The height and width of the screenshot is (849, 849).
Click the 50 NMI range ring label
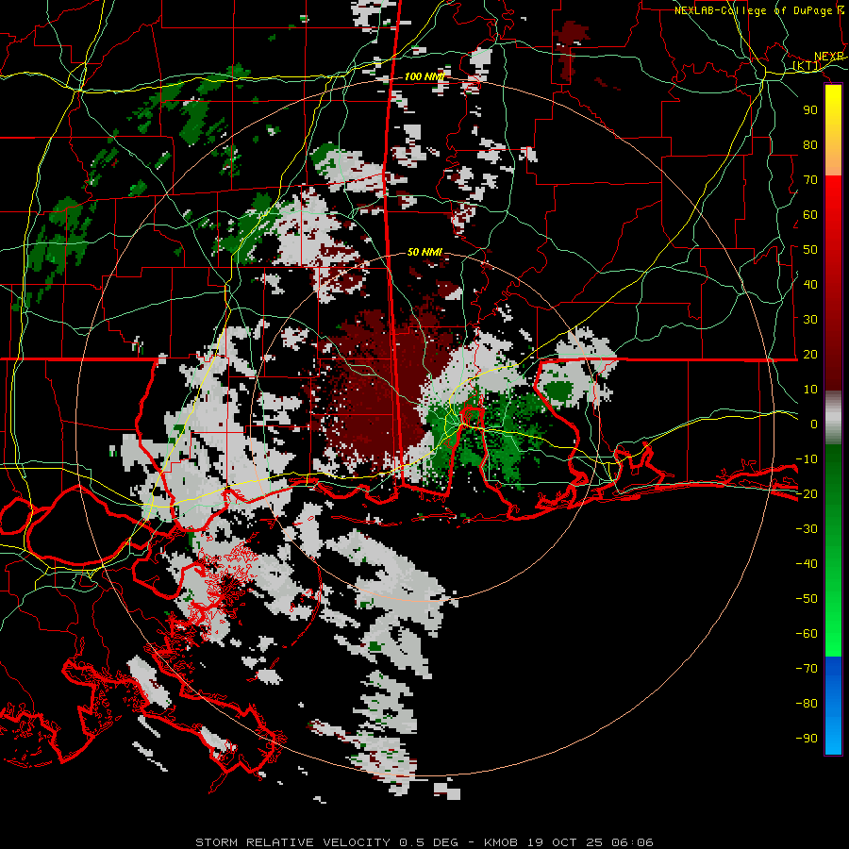point(424,252)
